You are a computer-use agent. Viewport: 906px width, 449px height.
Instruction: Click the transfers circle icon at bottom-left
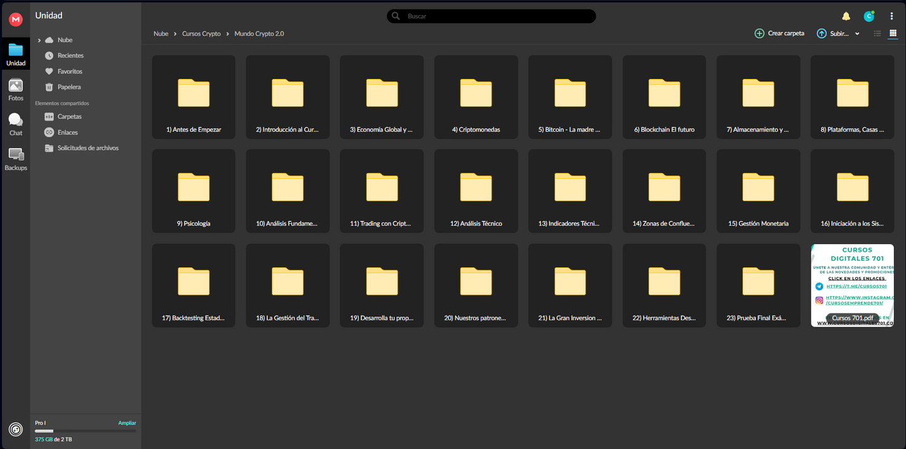pos(16,430)
